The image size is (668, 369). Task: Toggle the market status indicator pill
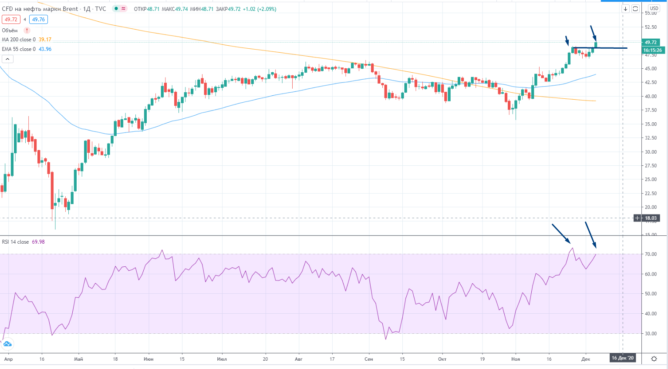120,9
